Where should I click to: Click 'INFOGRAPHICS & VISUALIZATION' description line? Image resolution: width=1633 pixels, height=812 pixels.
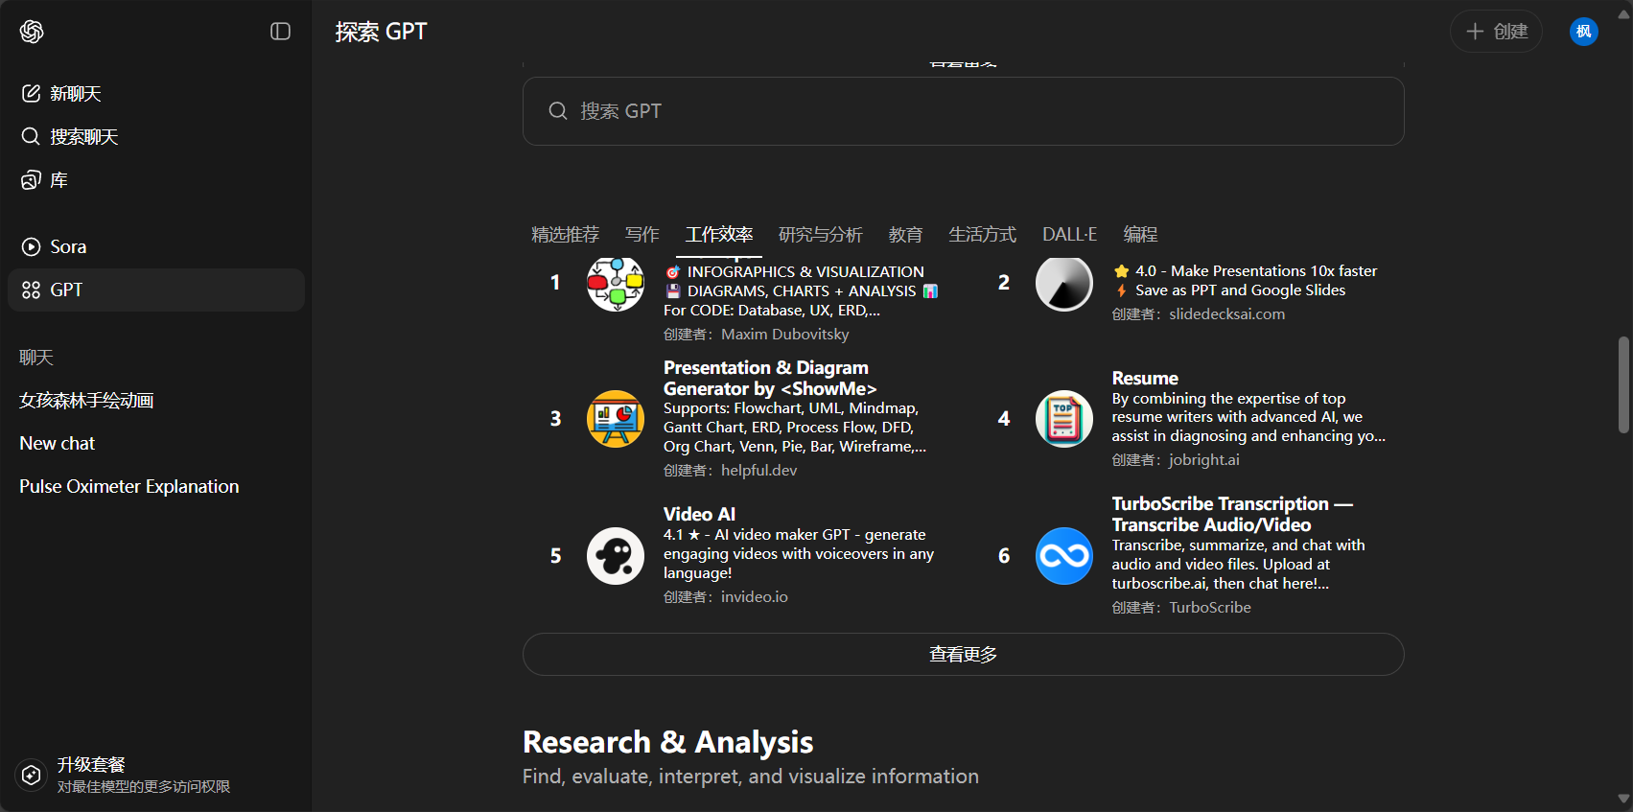tap(805, 272)
